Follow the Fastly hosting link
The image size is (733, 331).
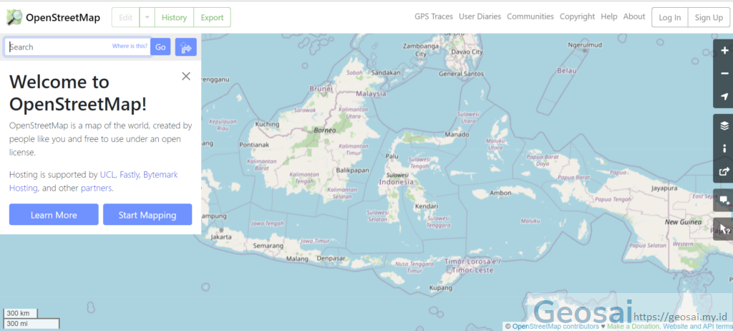click(129, 175)
